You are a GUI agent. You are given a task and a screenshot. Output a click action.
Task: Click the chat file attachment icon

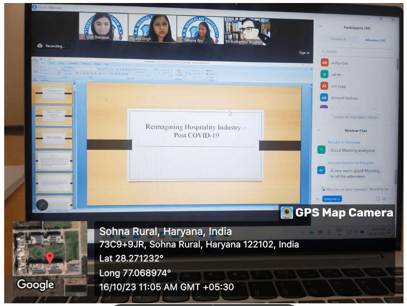tap(378, 199)
